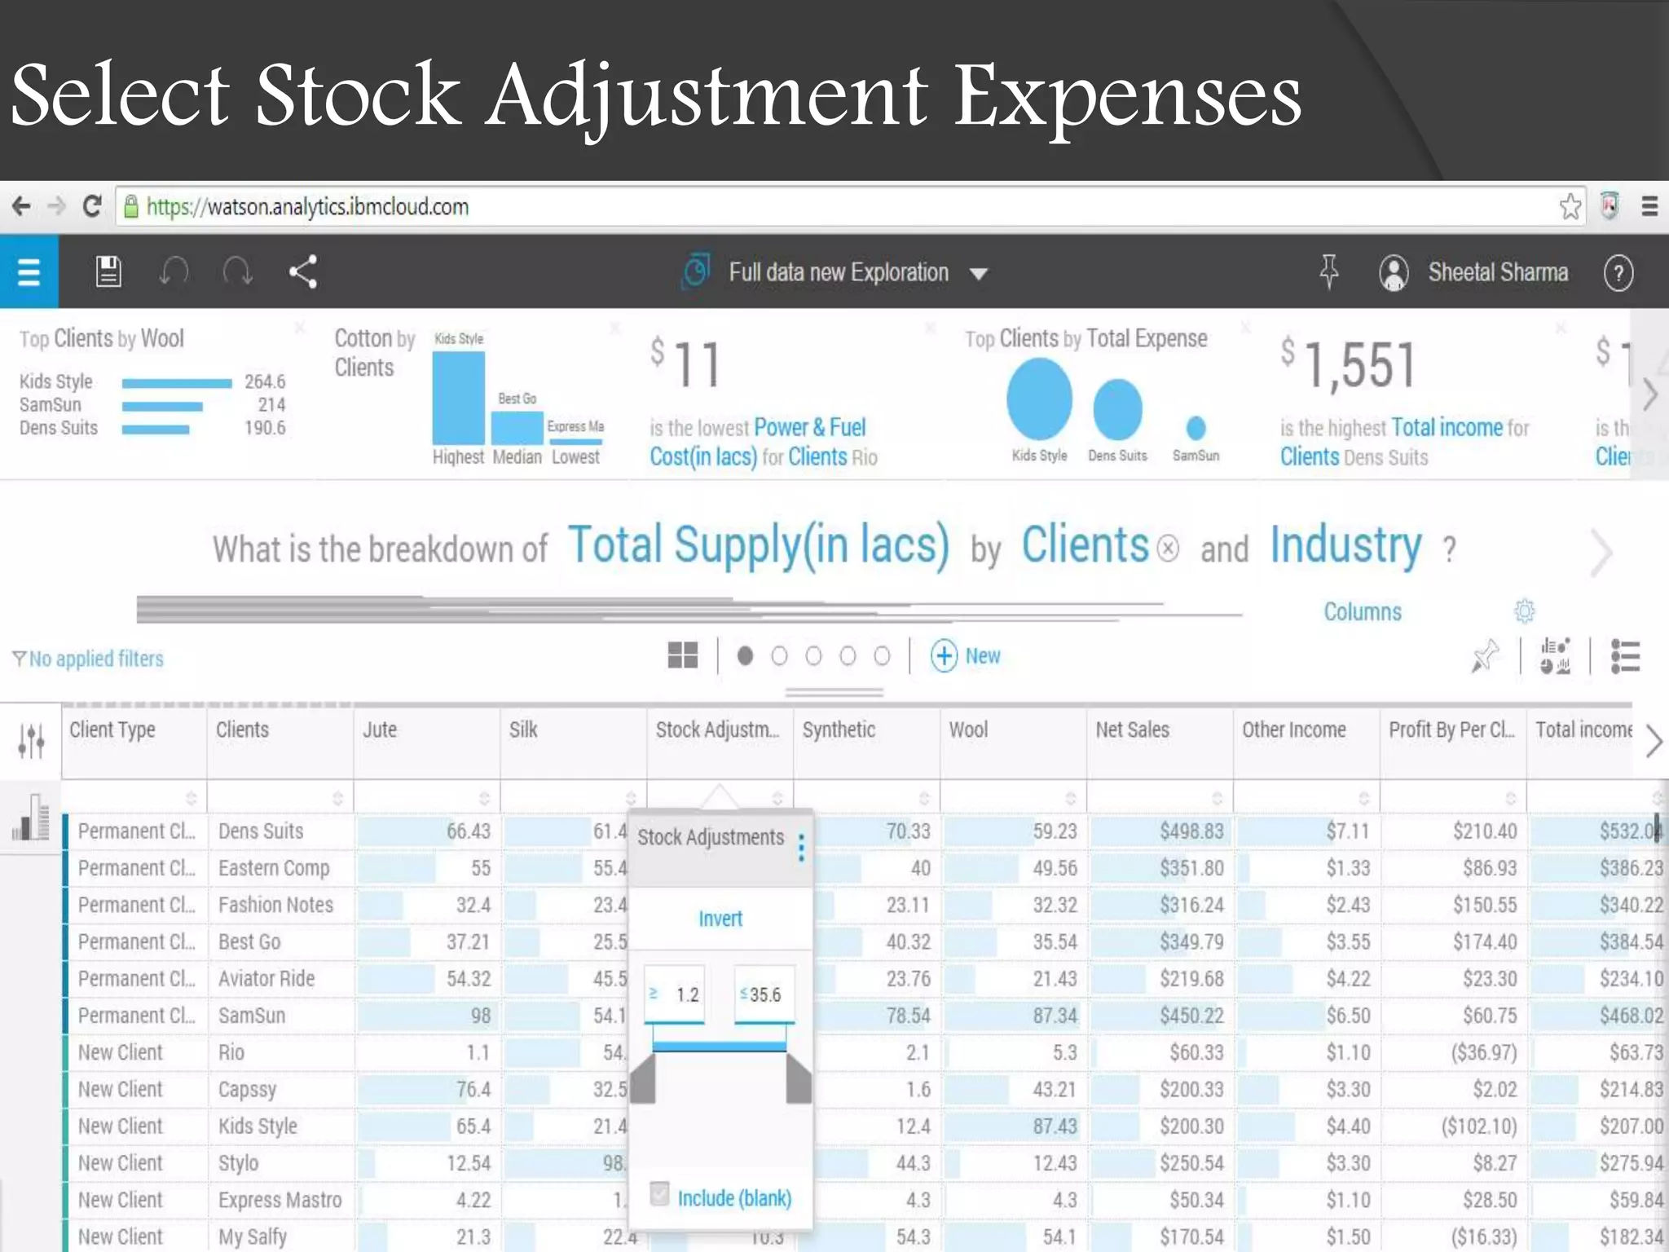Open the collection pin in the header
Screen dimensions: 1669x1252
pyautogui.click(x=1328, y=271)
